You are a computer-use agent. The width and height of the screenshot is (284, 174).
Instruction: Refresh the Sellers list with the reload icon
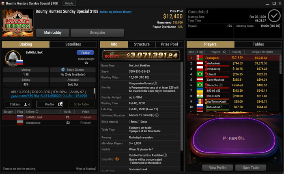(37, 112)
